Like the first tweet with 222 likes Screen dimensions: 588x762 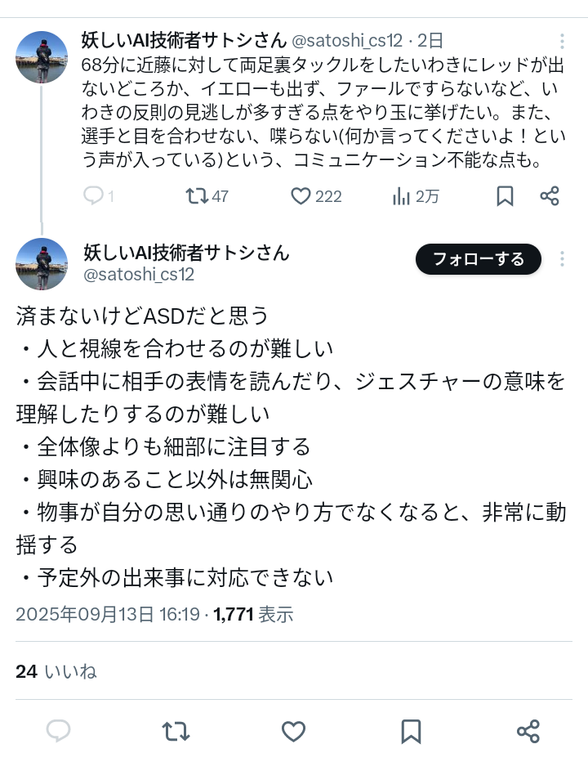pos(301,196)
